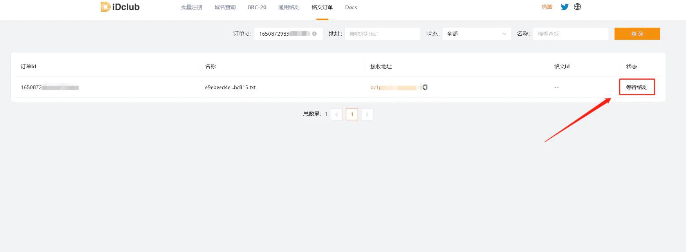Select page 1 in pagination
686x252 pixels.
(352, 114)
